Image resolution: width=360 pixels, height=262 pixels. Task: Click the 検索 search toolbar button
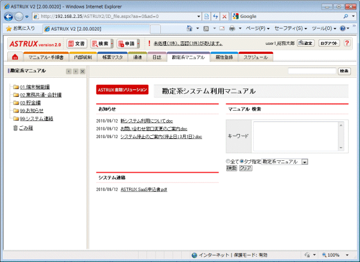[101, 44]
